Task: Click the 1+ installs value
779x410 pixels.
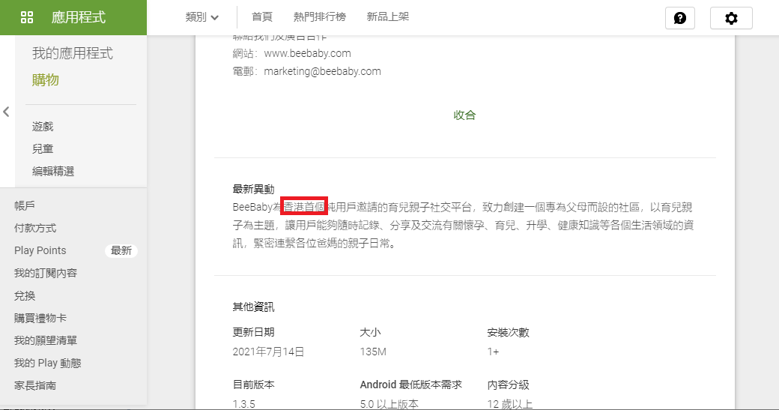Action: [493, 352]
